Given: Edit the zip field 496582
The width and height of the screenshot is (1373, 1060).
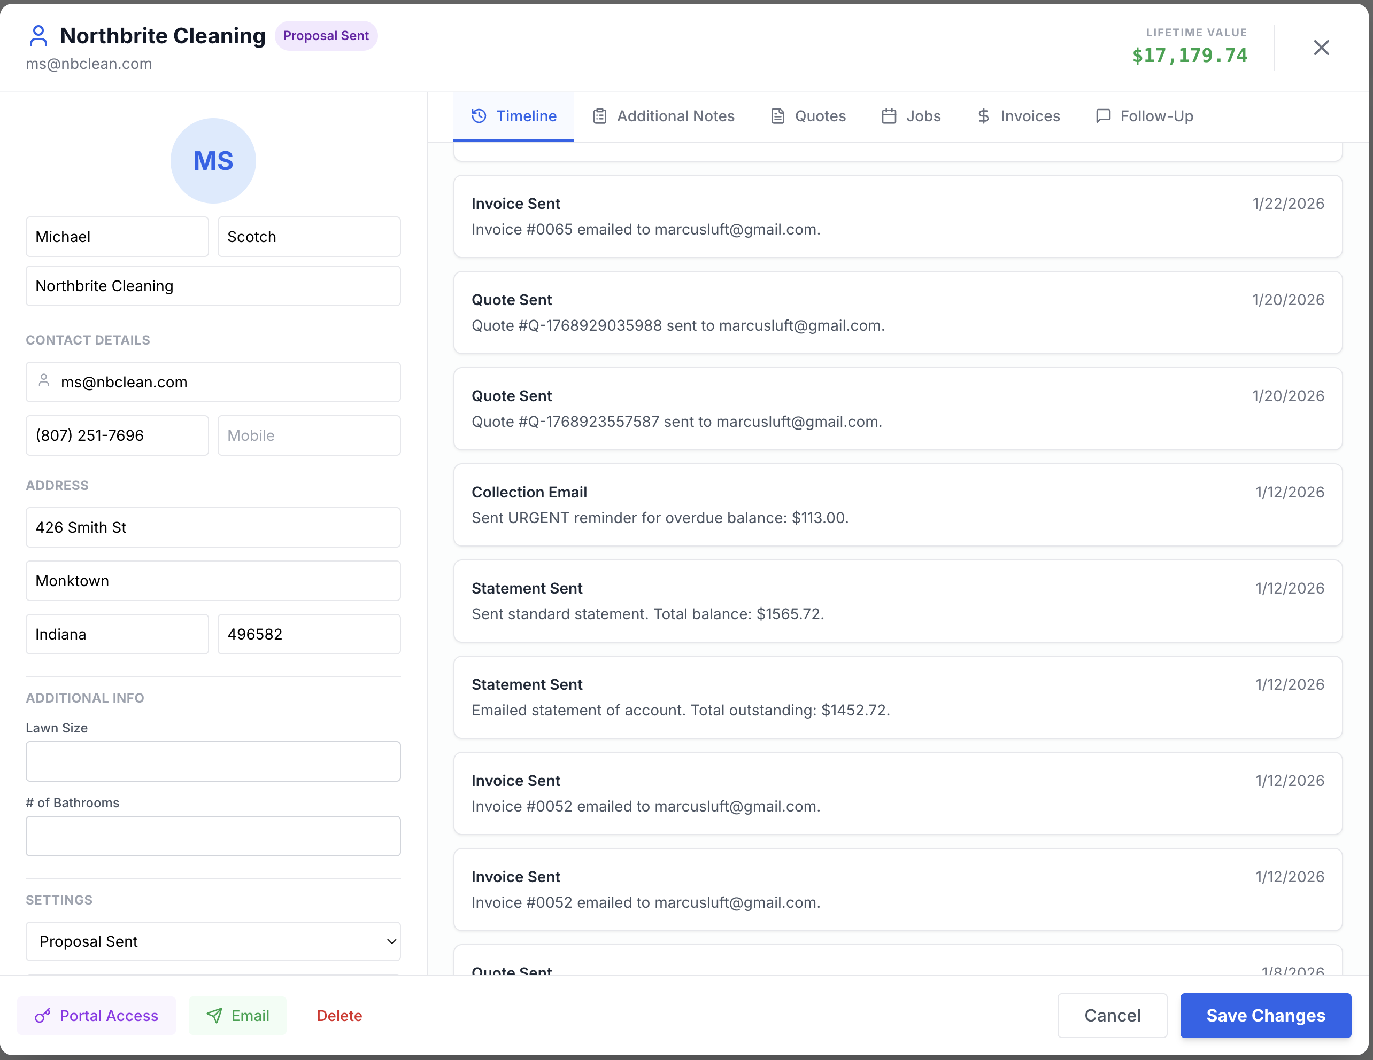Looking at the screenshot, I should tap(308, 634).
